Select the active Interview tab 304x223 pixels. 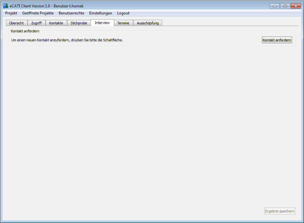[x=102, y=23]
